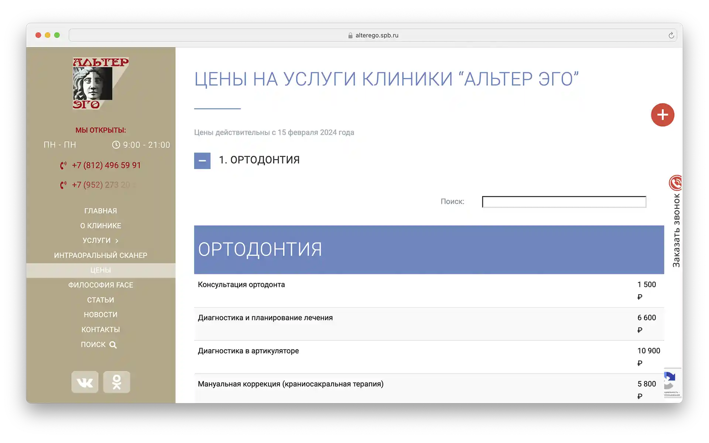Click Заказать звонок vertical button

pyautogui.click(x=676, y=230)
